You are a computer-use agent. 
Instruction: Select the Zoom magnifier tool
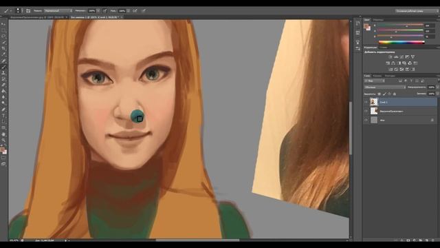3,140
